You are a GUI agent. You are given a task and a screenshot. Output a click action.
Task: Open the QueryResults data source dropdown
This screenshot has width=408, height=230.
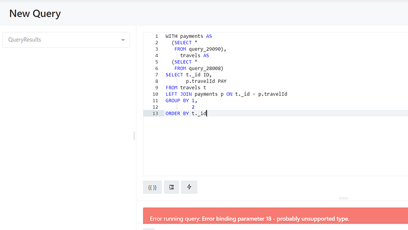pos(66,40)
